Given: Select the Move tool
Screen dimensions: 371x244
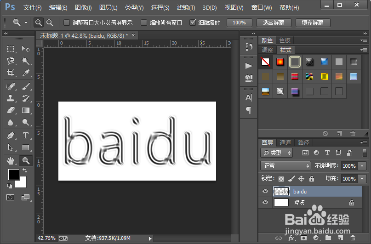Looking at the screenshot, I should [x=26, y=49].
